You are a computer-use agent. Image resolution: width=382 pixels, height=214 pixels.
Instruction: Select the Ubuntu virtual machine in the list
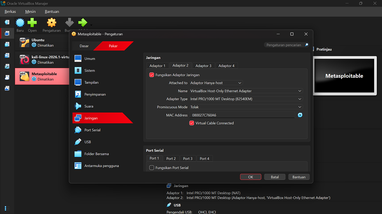click(x=42, y=42)
